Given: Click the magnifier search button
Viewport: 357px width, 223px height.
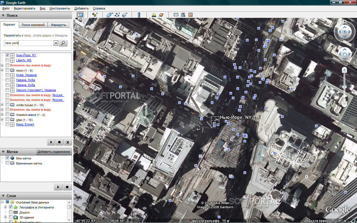Looking at the screenshot, I should (x=63, y=43).
